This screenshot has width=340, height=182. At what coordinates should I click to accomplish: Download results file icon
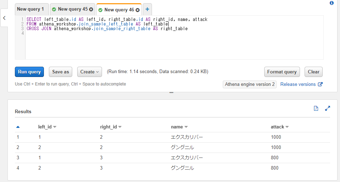click(316, 108)
